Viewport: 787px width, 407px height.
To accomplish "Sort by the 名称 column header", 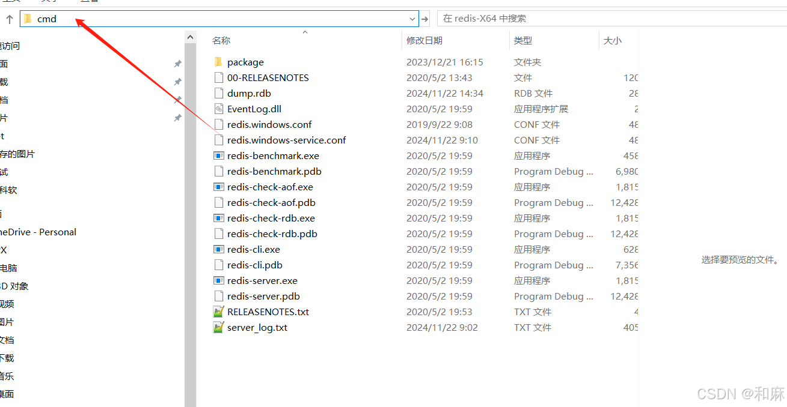I will point(221,41).
